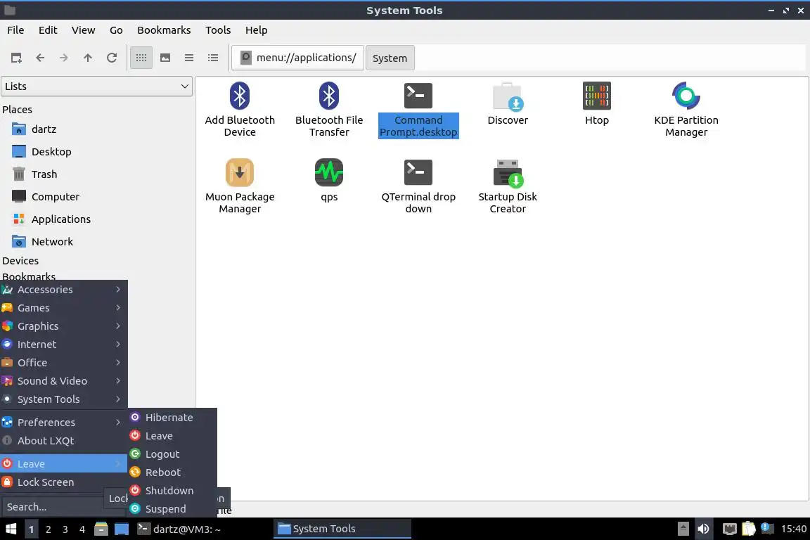The height and width of the screenshot is (540, 810).
Task: Click the menu://applications/ path button
Action: [298, 58]
